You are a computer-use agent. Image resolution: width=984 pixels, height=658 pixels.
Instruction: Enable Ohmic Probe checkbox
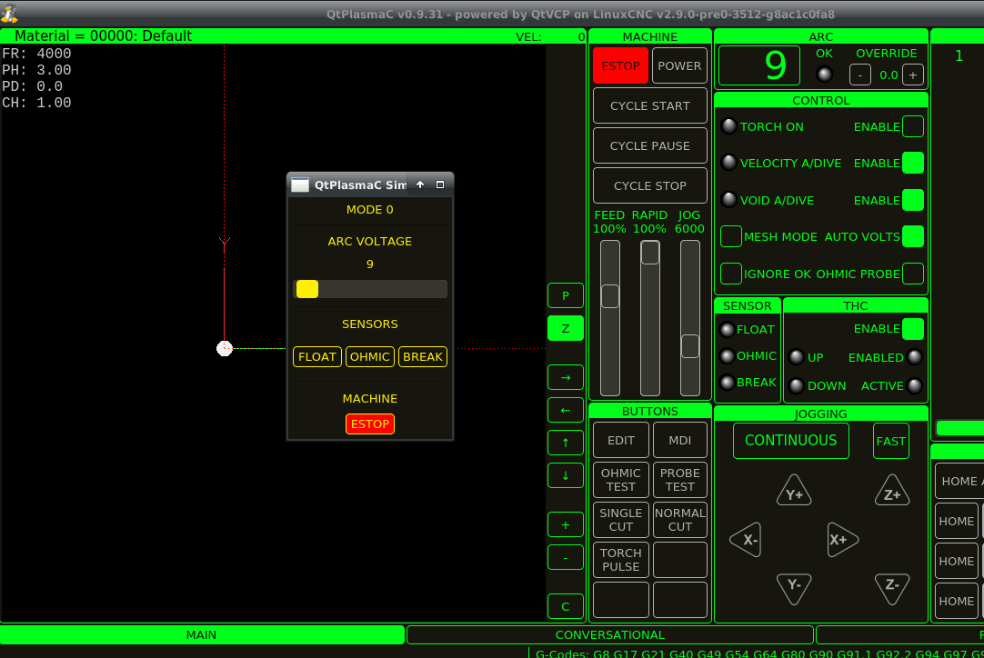click(912, 274)
